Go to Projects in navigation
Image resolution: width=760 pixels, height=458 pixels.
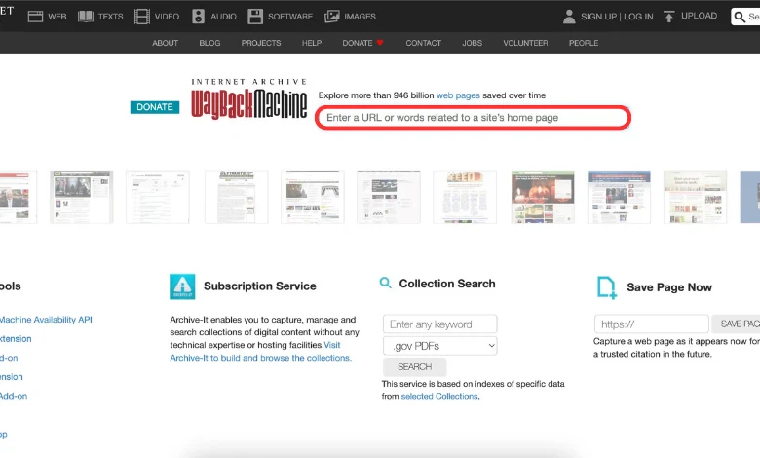[261, 43]
